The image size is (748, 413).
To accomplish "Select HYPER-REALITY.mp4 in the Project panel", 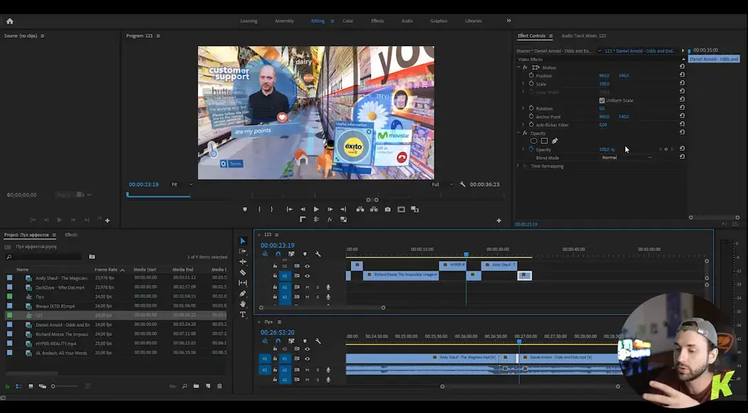I will pyautogui.click(x=56, y=343).
